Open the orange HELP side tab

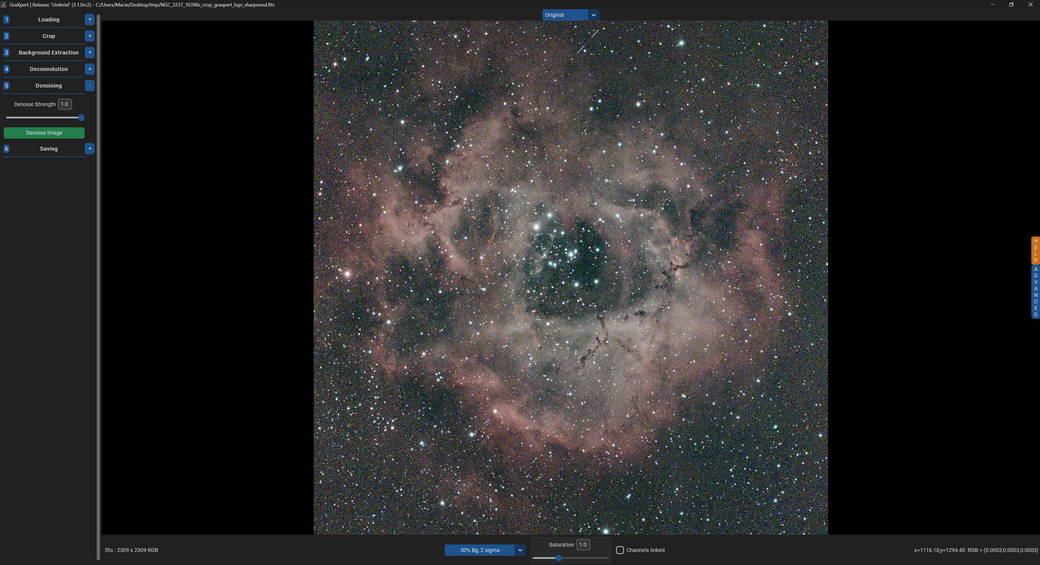pos(1035,251)
